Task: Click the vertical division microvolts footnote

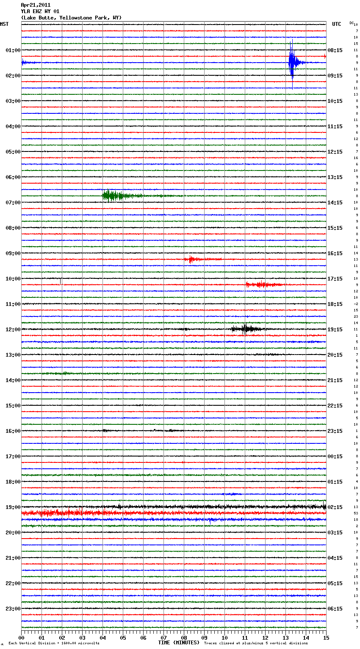Action: coord(54,643)
